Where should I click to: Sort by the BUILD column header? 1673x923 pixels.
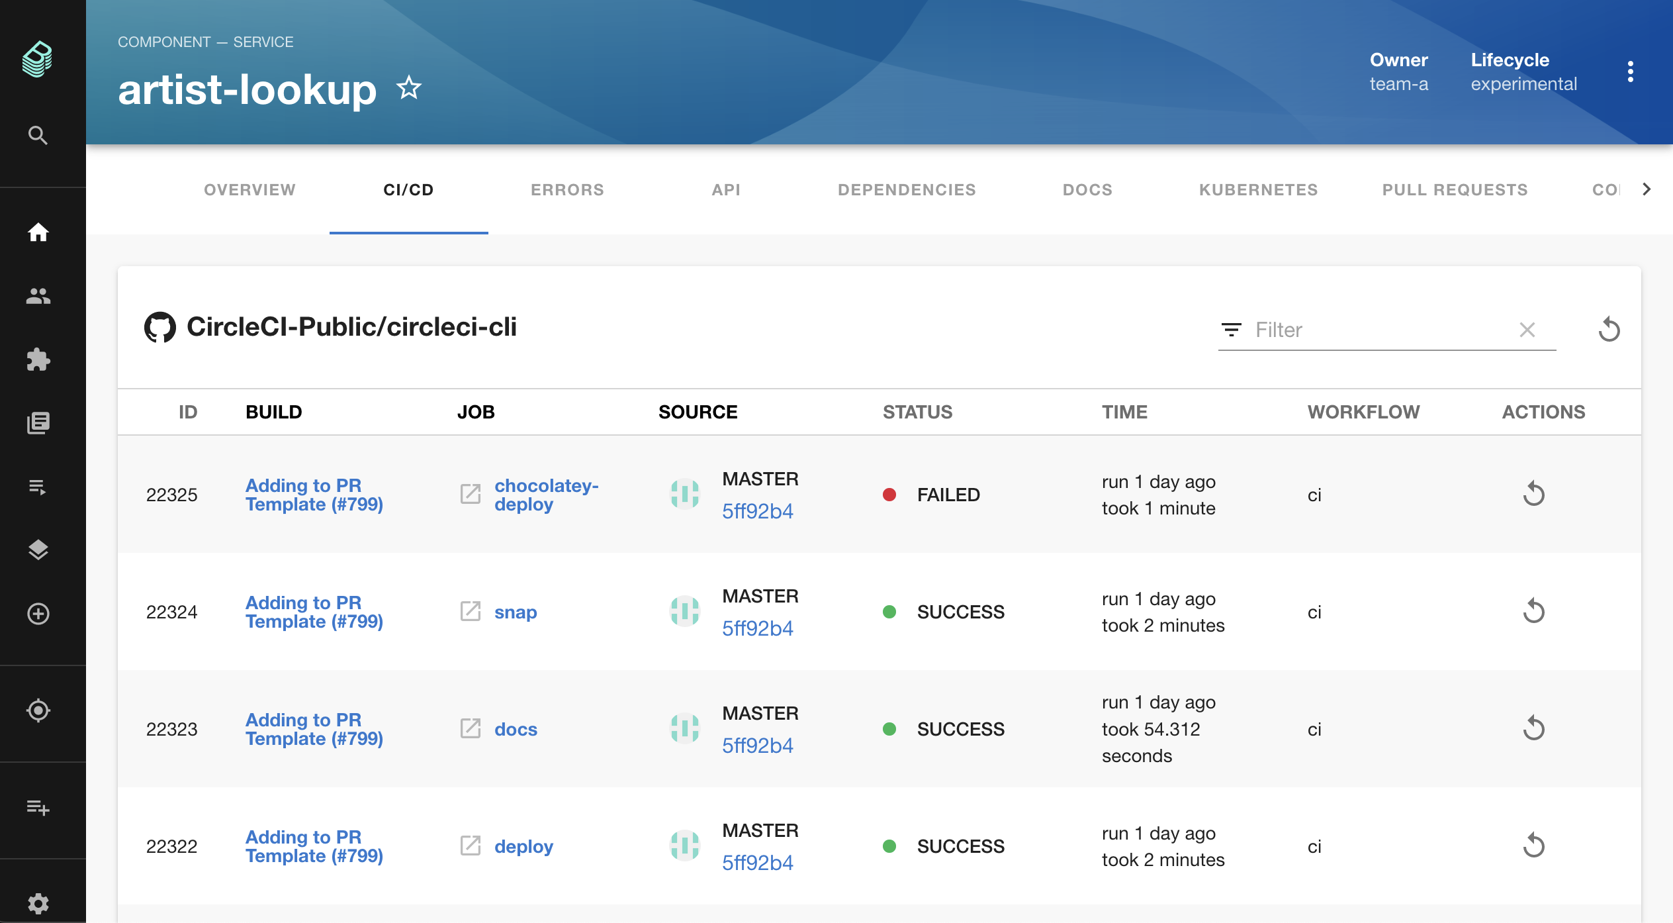(274, 412)
